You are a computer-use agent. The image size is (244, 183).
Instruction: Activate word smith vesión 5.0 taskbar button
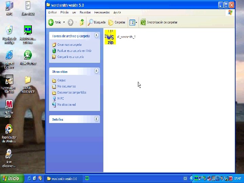click(63, 179)
